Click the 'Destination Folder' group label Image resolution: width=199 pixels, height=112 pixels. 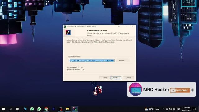point(74,57)
